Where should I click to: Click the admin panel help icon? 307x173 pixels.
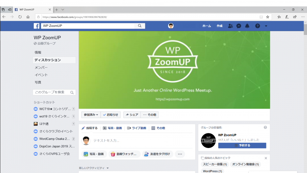pos(265,128)
